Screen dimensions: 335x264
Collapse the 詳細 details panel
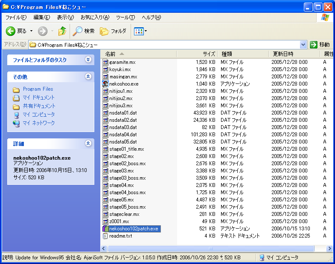pos(88,143)
